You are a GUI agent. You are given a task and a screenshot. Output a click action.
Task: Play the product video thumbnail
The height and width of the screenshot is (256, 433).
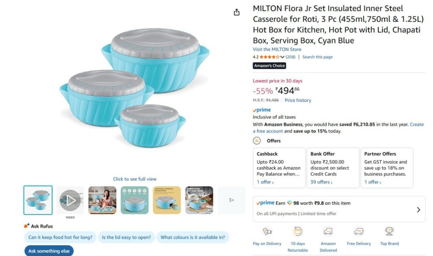[x=70, y=200]
